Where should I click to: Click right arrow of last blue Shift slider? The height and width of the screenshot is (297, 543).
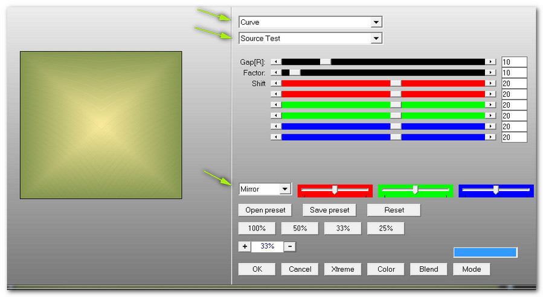pyautogui.click(x=491, y=137)
